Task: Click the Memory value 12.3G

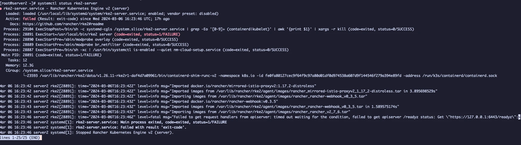Action: [x=28, y=65]
